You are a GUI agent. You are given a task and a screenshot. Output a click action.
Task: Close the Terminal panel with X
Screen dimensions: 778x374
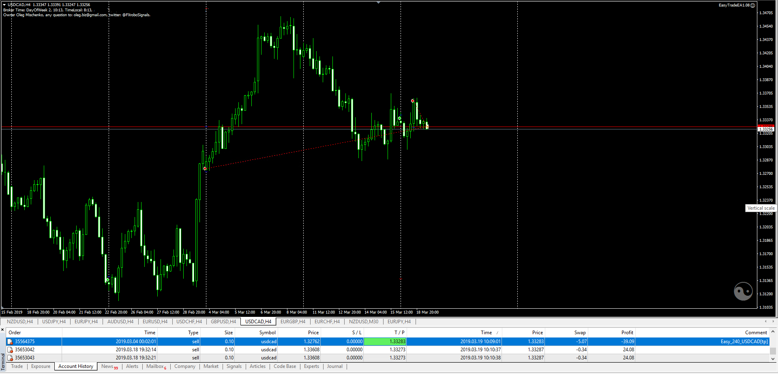click(x=2, y=330)
